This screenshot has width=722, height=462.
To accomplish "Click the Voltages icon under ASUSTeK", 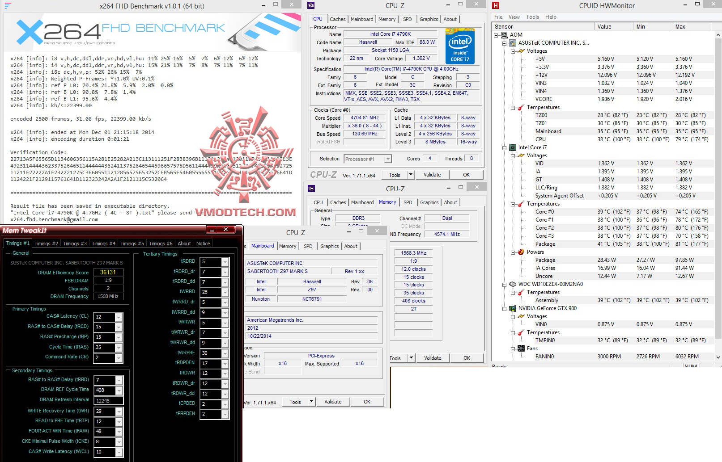I will pos(521,51).
